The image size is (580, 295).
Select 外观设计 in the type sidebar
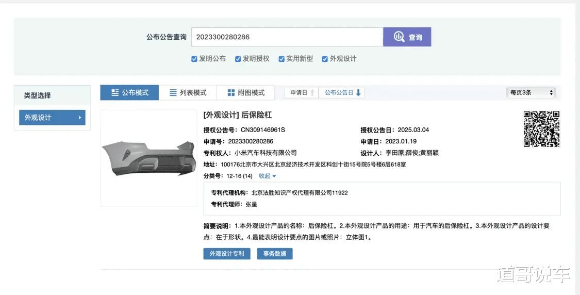point(52,118)
